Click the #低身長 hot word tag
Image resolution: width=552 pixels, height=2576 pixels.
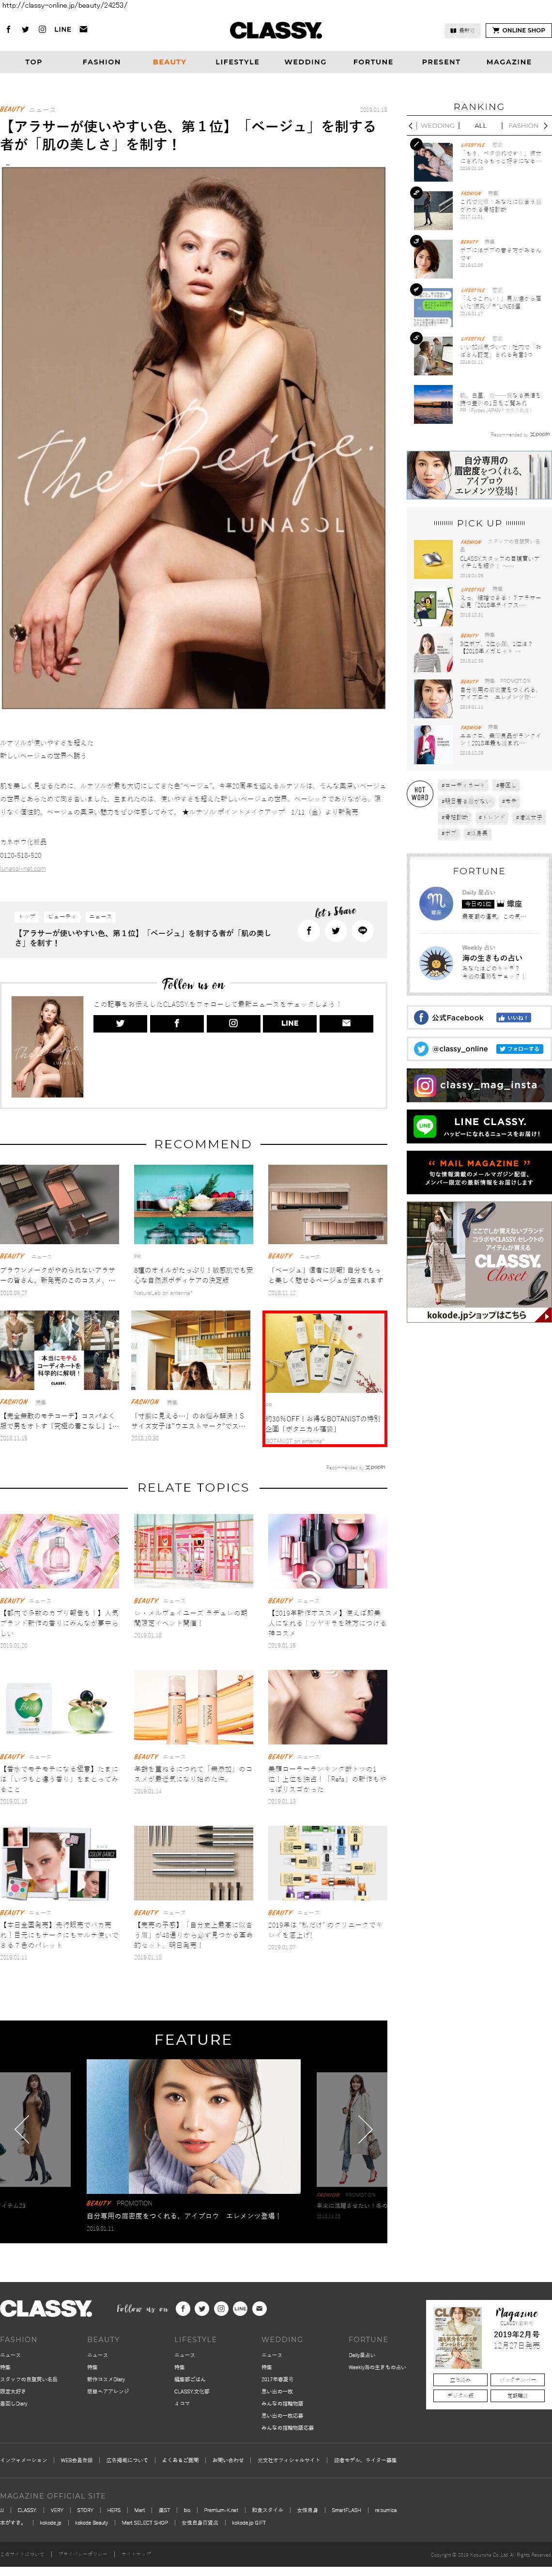point(477,833)
